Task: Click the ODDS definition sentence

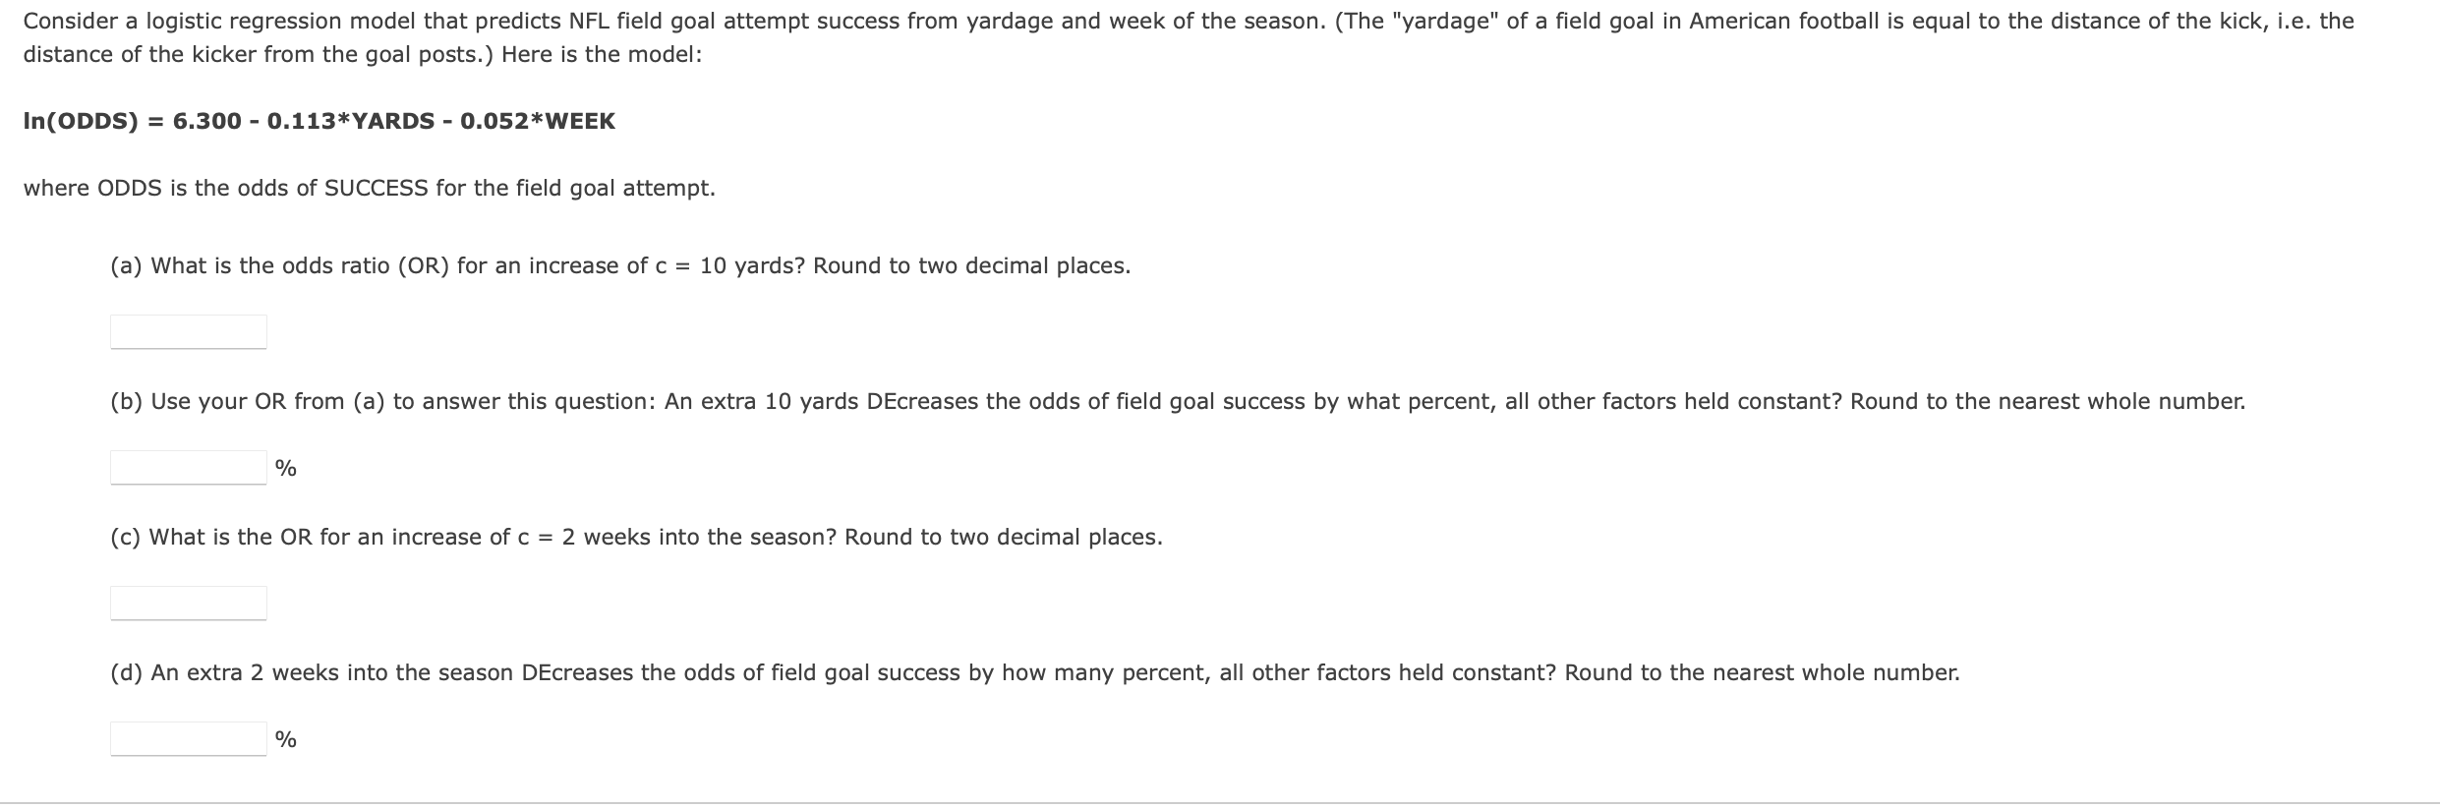Action: (x=369, y=187)
